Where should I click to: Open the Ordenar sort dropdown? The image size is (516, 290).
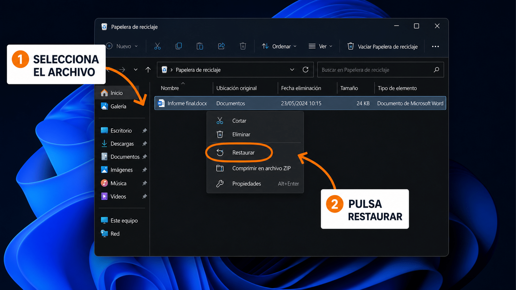[279, 46]
